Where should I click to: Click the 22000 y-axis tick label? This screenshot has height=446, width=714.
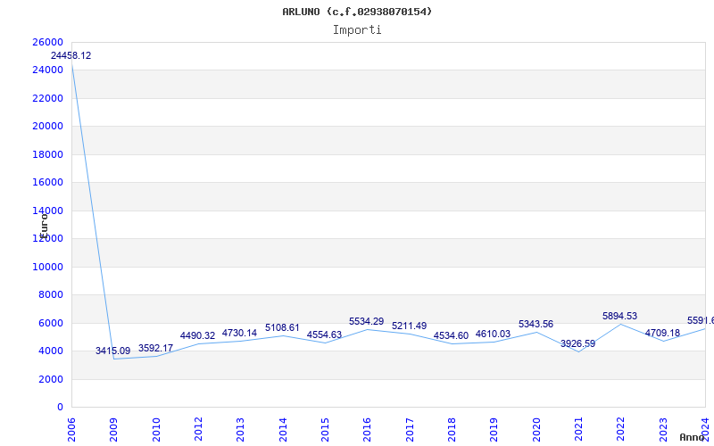tap(48, 99)
